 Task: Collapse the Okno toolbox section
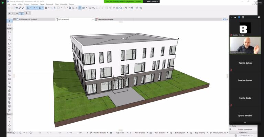(9, 114)
